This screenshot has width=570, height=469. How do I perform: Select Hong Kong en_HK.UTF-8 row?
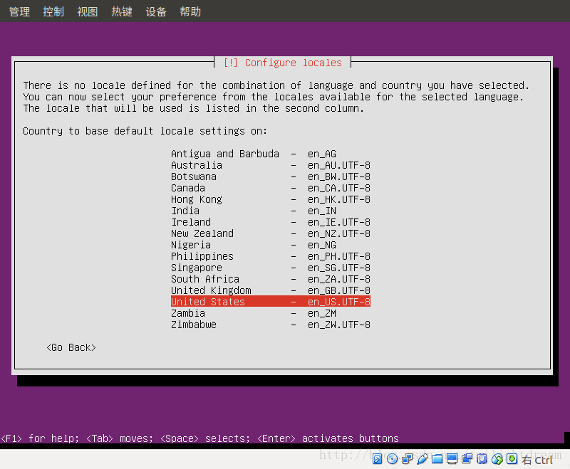coord(271,199)
